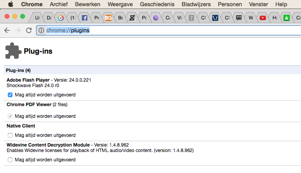This screenshot has width=301, height=173.
Task: Minimize the window with the yellow button
Action: coord(15,16)
